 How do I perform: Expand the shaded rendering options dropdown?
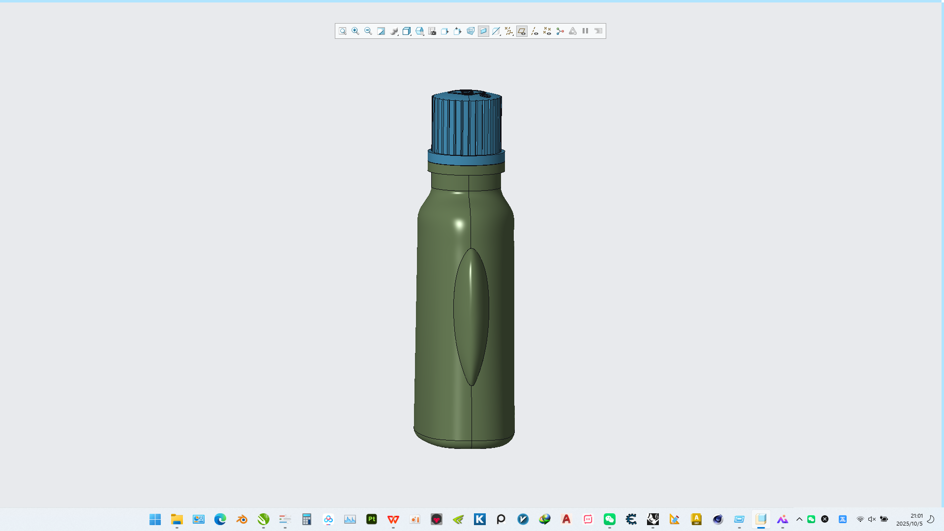tap(394, 31)
